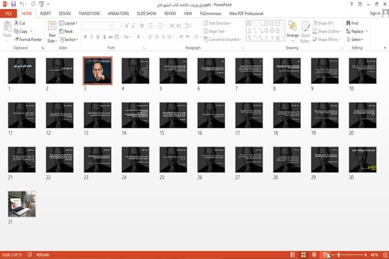Click the Find binoculars icon
This screenshot has width=389, height=259.
click(x=349, y=23)
